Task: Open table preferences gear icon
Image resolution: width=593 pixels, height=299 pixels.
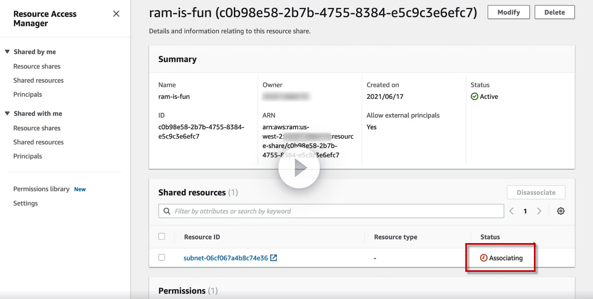Action: (561, 211)
